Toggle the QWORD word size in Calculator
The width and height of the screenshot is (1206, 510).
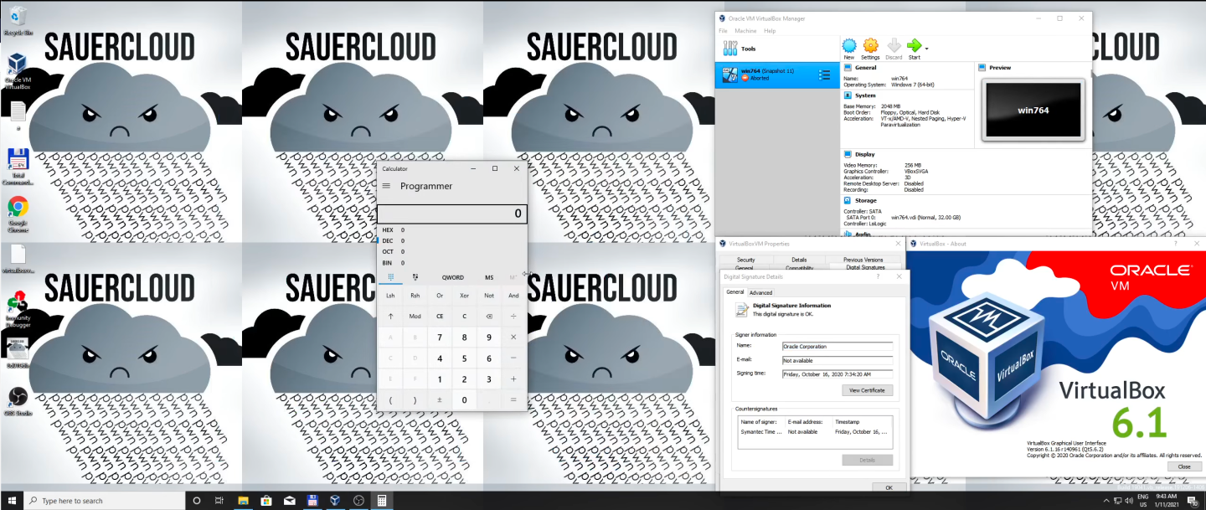point(453,277)
